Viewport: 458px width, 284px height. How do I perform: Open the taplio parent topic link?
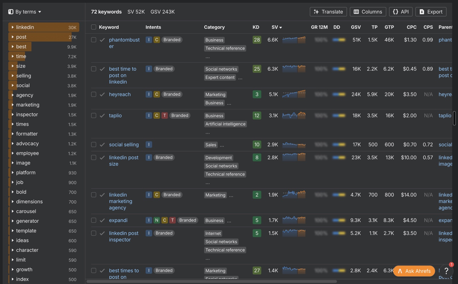tap(445, 115)
